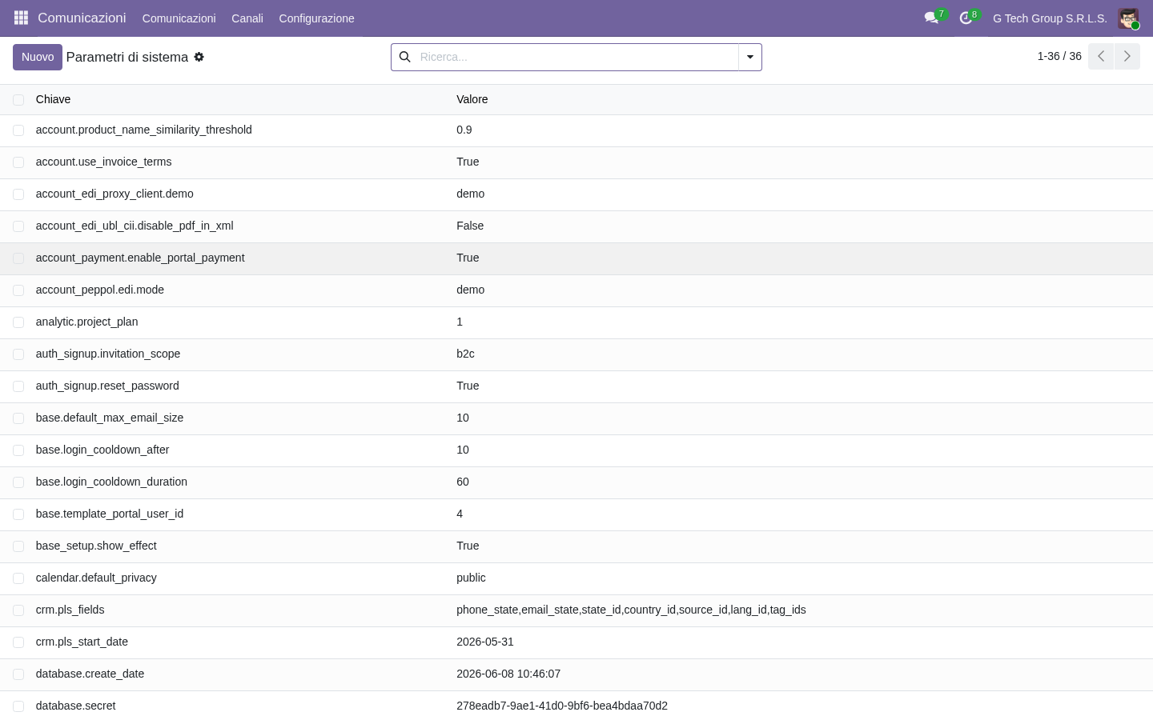Click the value public
This screenshot has height=720, width=1153.
click(x=471, y=578)
